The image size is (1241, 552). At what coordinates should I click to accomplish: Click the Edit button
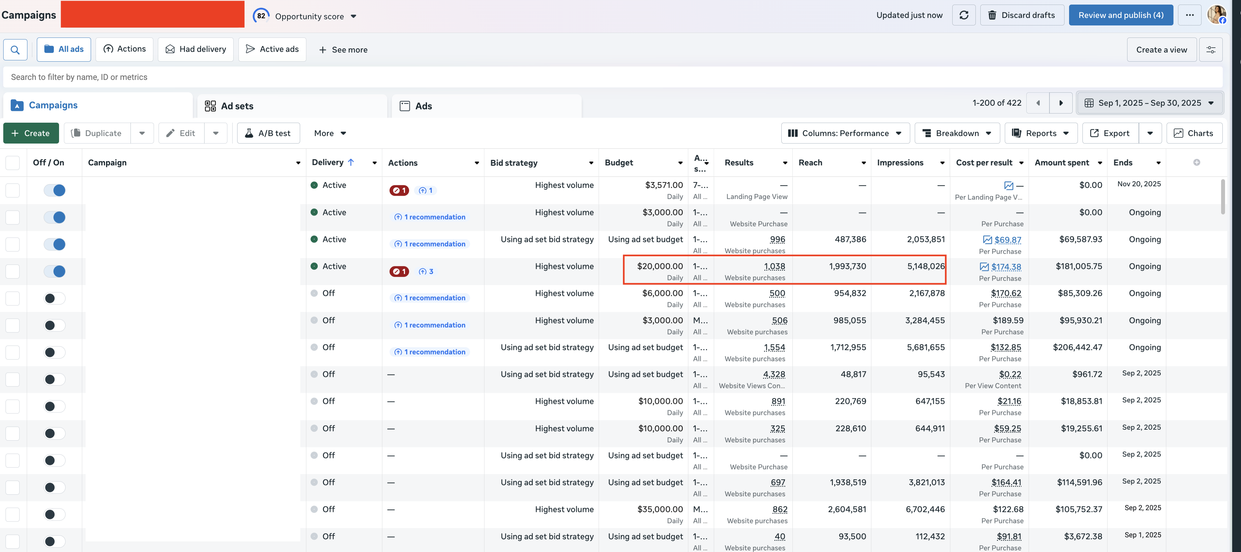click(x=181, y=133)
